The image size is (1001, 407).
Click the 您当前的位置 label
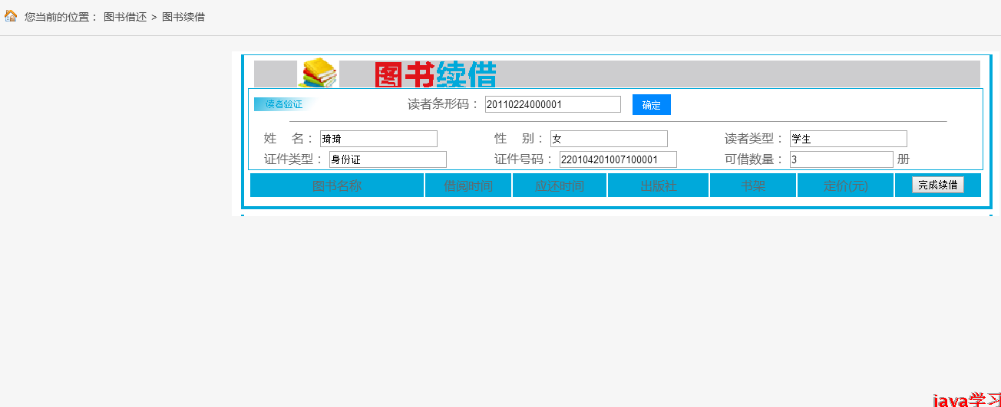pyautogui.click(x=61, y=17)
